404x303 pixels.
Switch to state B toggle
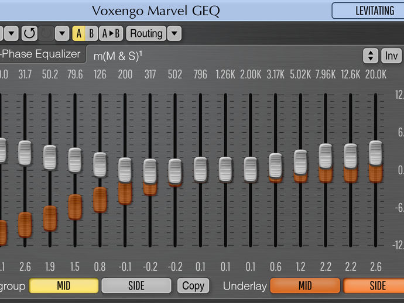point(91,33)
